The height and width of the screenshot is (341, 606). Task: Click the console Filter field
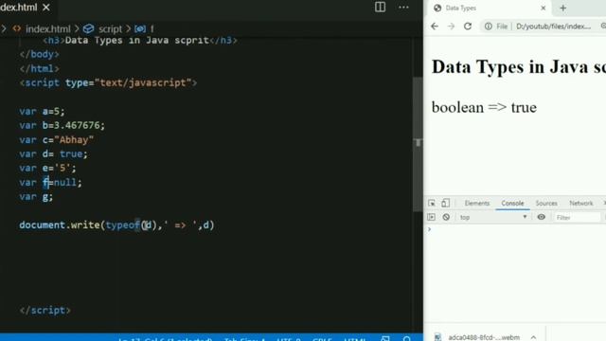tap(577, 218)
